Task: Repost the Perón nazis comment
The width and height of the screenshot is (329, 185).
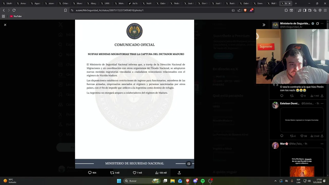Action: [292, 96]
